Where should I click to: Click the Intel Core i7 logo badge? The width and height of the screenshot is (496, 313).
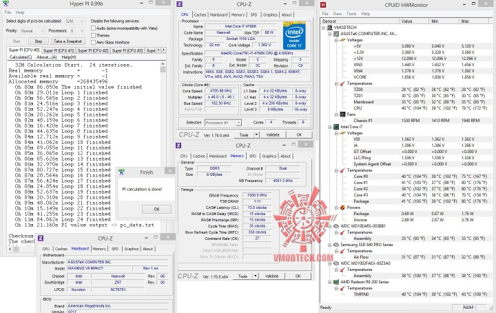294,35
